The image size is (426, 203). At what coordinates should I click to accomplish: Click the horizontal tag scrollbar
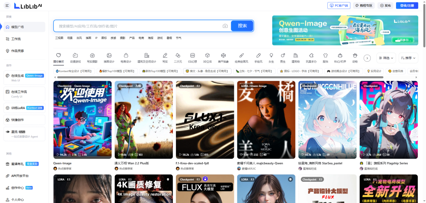click(220, 78)
